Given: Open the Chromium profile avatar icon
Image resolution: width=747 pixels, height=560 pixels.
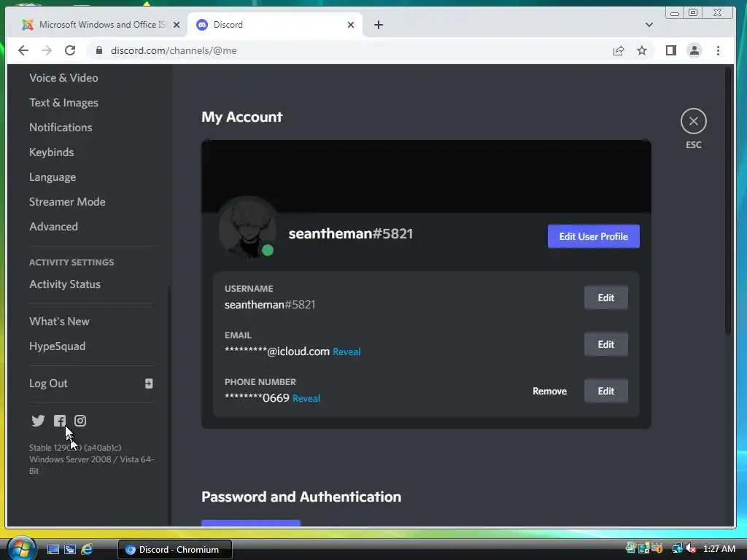Looking at the screenshot, I should [x=694, y=50].
